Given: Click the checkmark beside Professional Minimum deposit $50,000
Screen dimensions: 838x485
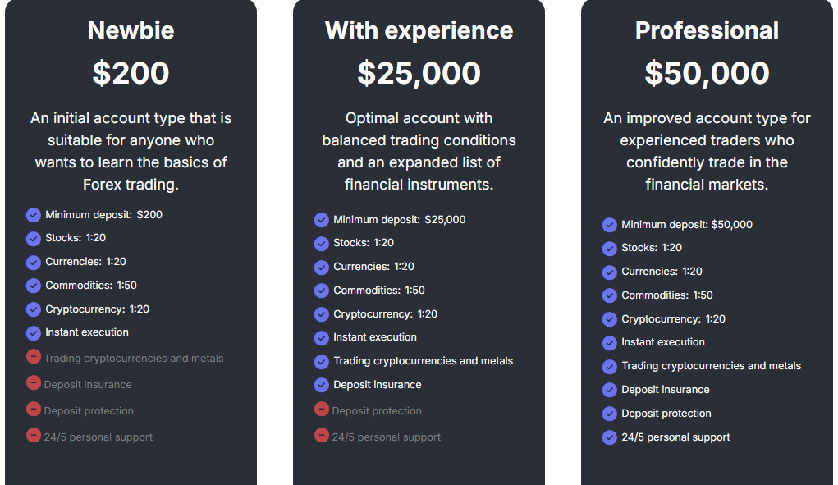Looking at the screenshot, I should (x=609, y=225).
